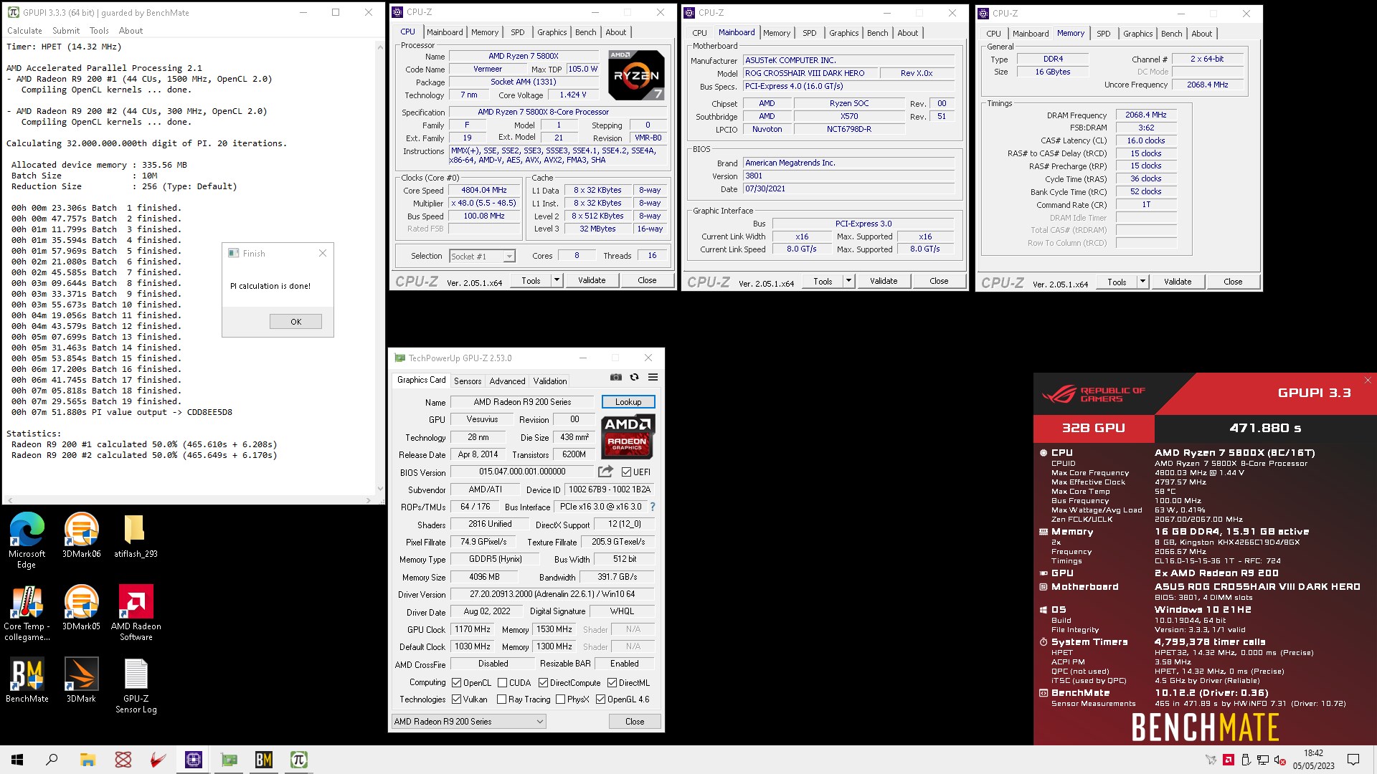Click the GPU-Z screenshot camera icon
The image size is (1377, 774).
[x=615, y=378]
